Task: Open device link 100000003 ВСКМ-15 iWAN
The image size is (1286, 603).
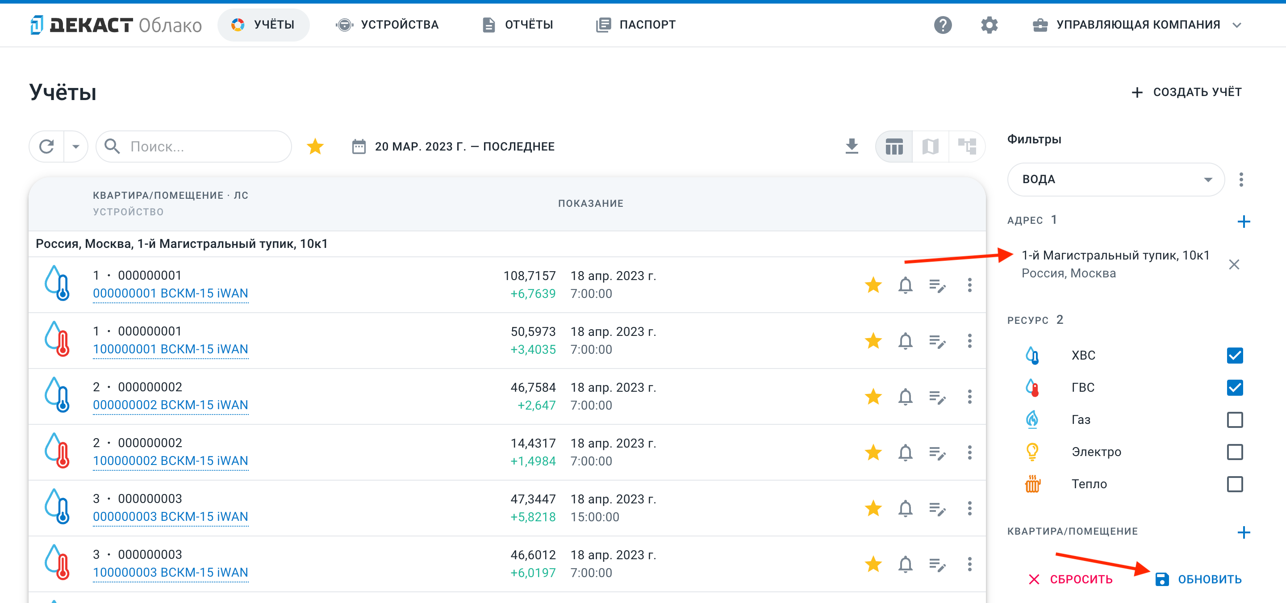Action: coord(170,573)
